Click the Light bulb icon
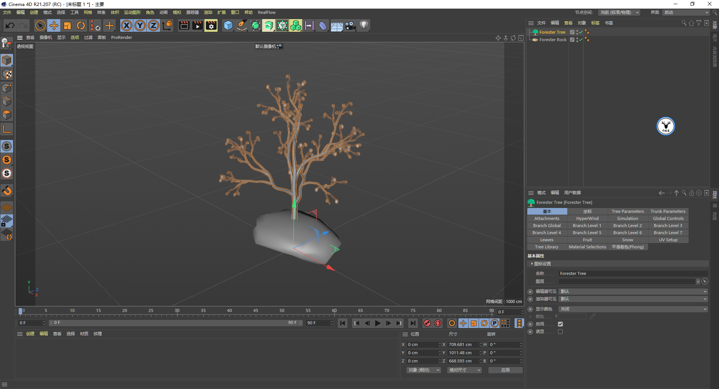Screen dimensions: 719x389 (x=364, y=25)
